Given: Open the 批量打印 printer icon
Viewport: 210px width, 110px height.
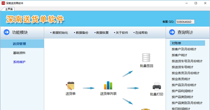Looking at the screenshot, I should (x=157, y=86).
